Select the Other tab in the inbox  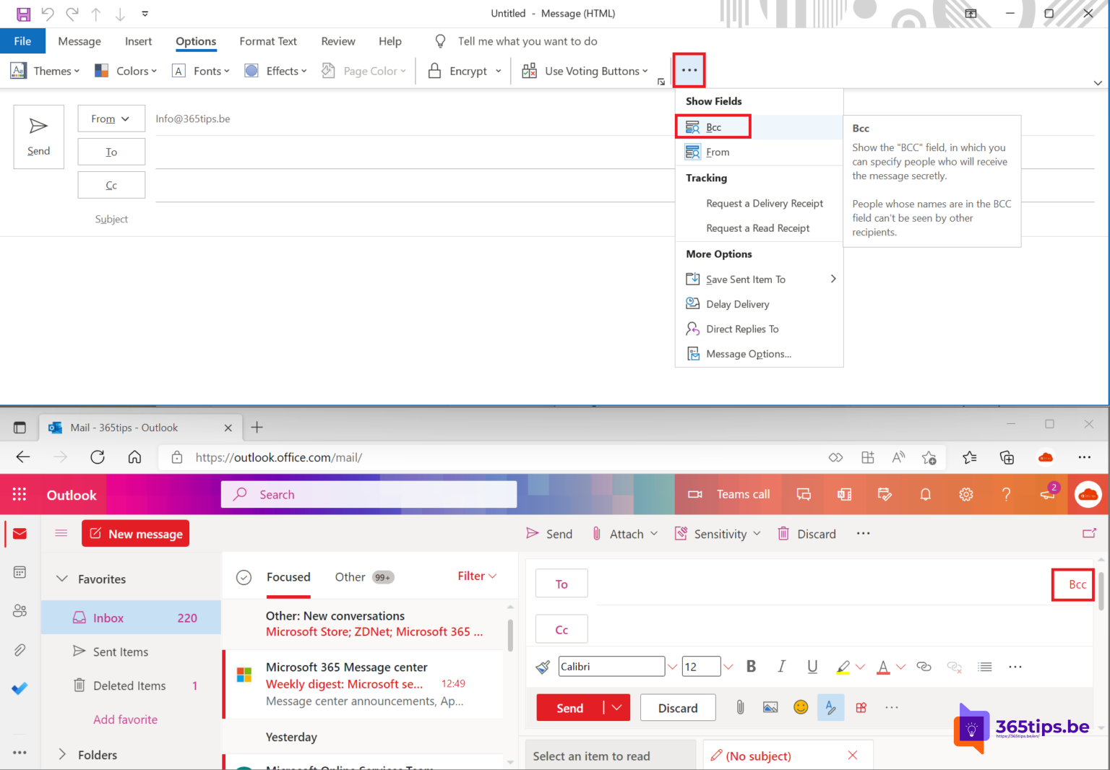tap(350, 576)
